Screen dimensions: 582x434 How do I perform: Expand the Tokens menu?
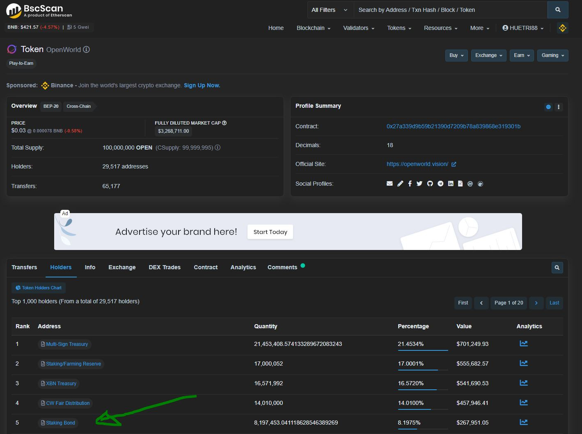tap(399, 28)
